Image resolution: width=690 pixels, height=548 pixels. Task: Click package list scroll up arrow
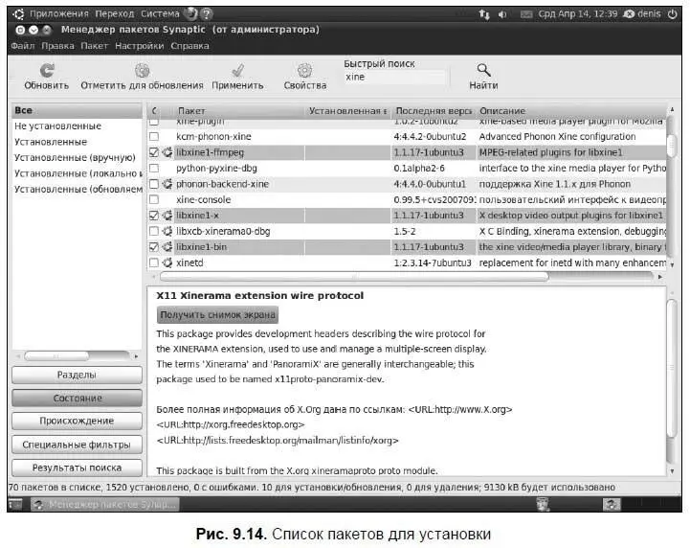672,109
